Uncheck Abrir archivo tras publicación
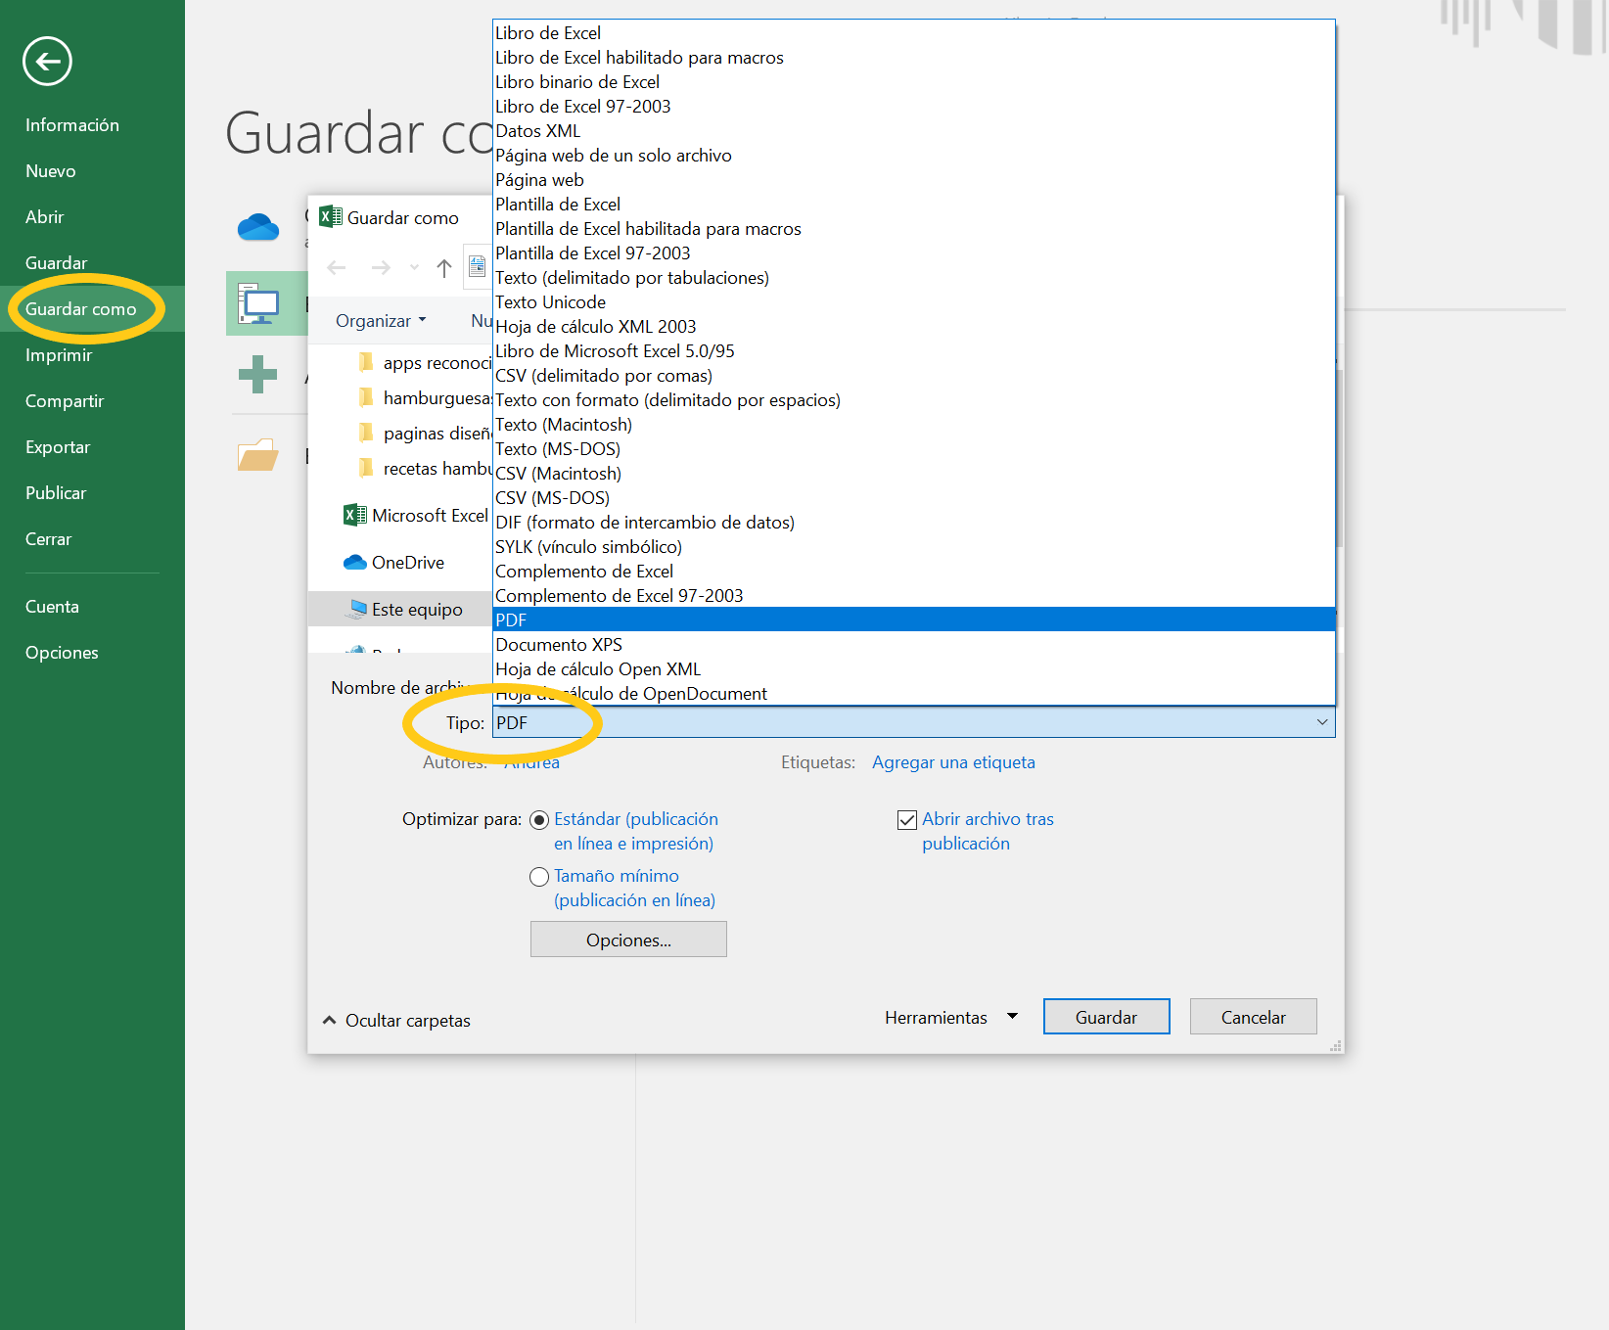Image resolution: width=1609 pixels, height=1330 pixels. [907, 820]
